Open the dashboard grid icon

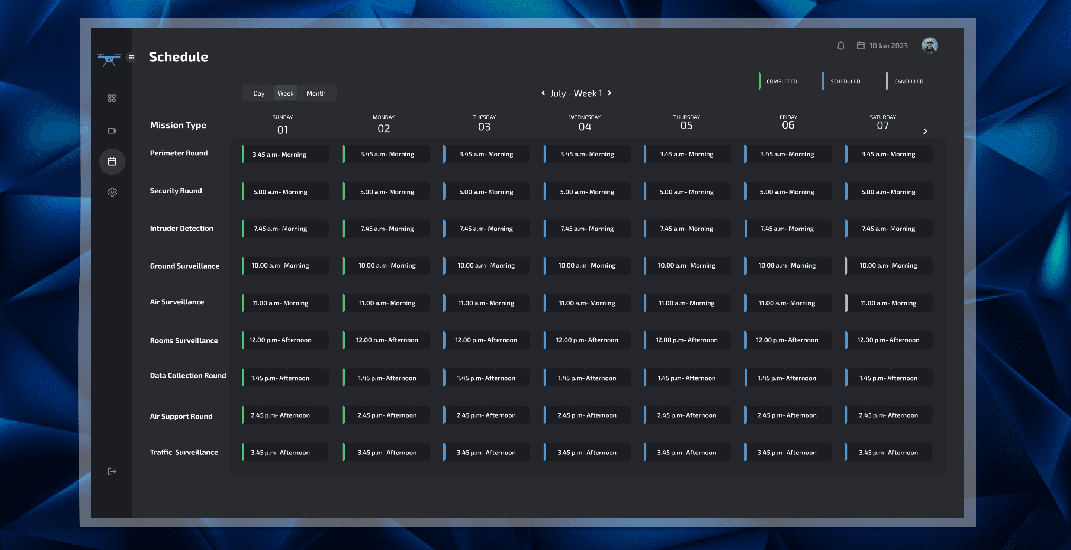[112, 98]
